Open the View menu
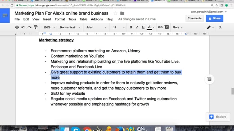The image size is (234, 131). [36, 19]
